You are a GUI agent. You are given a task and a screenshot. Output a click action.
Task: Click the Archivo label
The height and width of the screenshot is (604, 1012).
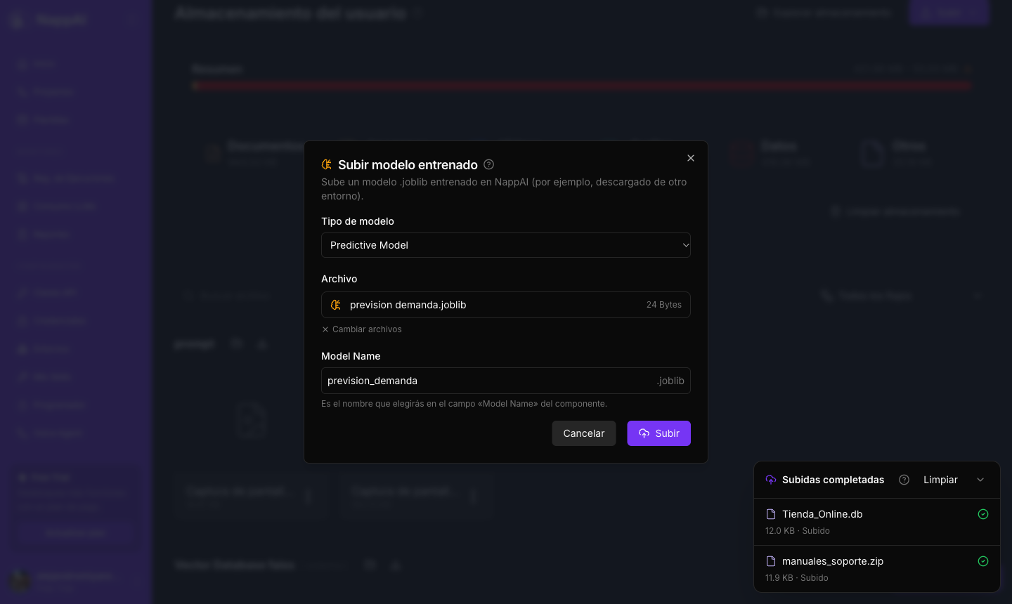pyautogui.click(x=339, y=279)
